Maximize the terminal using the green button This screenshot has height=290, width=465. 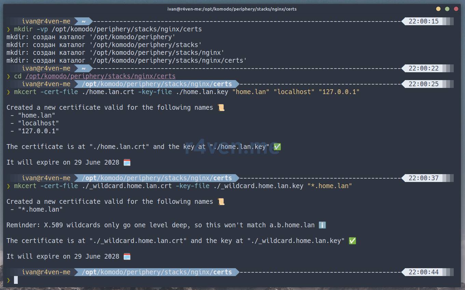click(x=447, y=9)
